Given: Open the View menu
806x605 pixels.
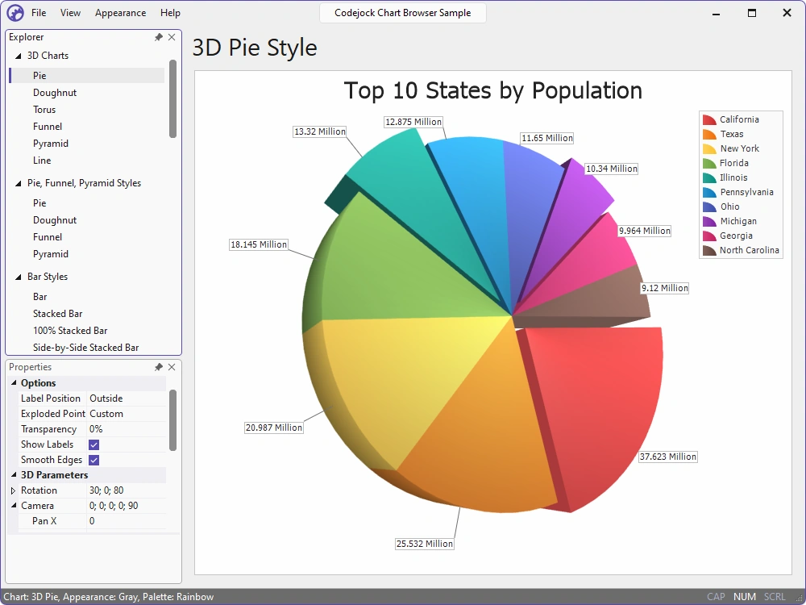Looking at the screenshot, I should coord(70,13).
